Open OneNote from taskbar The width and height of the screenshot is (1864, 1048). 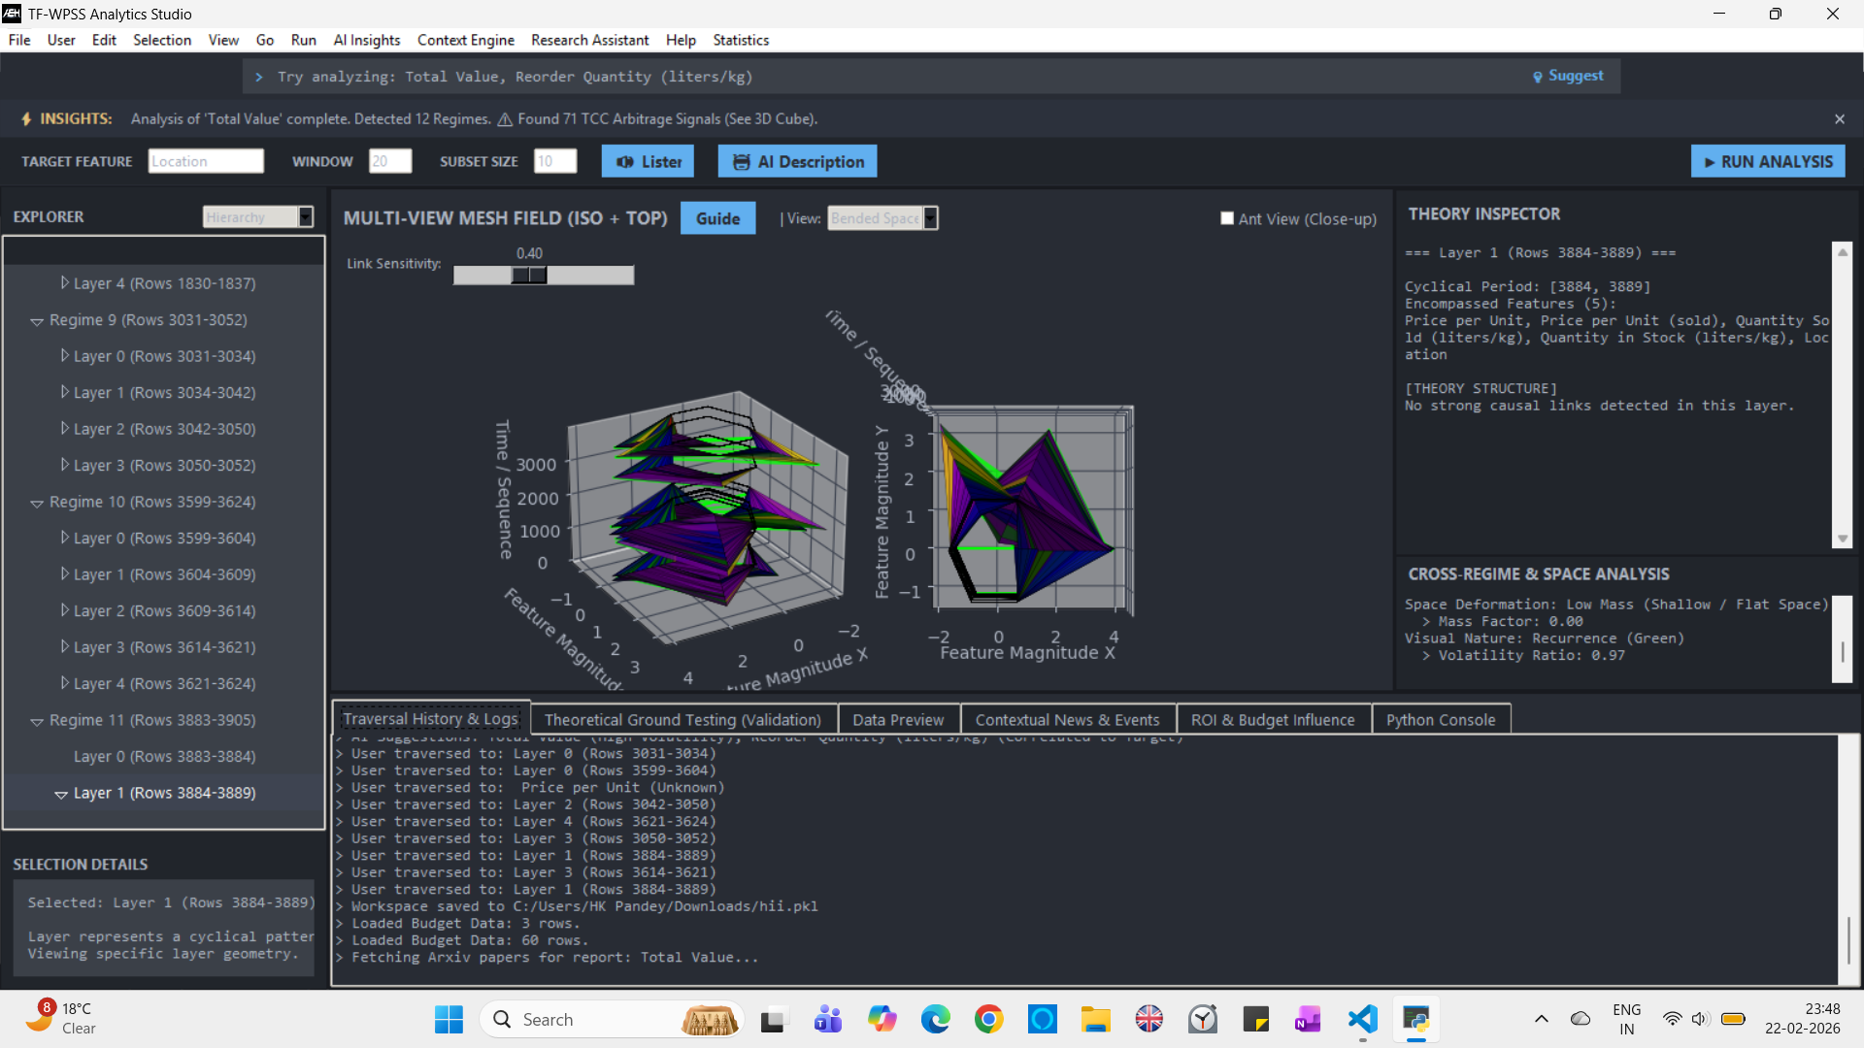1309,1019
